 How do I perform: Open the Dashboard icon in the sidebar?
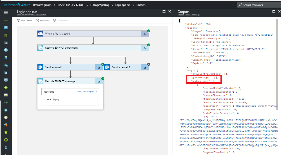[6, 28]
